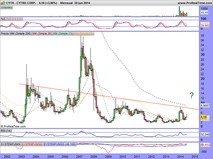Select the 14 price axis label
The image size is (213, 159).
(x=202, y=93)
